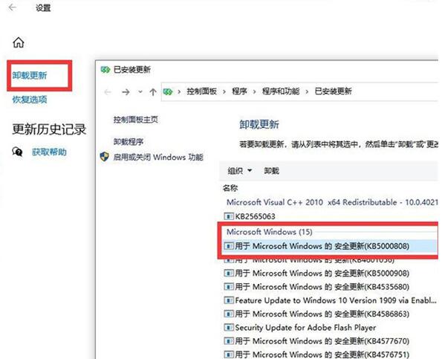The height and width of the screenshot is (359, 442).
Task: Navigate forward in the 已安装更新 window
Action: (x=126, y=91)
